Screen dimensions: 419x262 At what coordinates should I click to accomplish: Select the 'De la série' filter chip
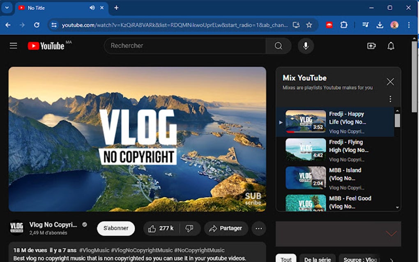point(317,259)
